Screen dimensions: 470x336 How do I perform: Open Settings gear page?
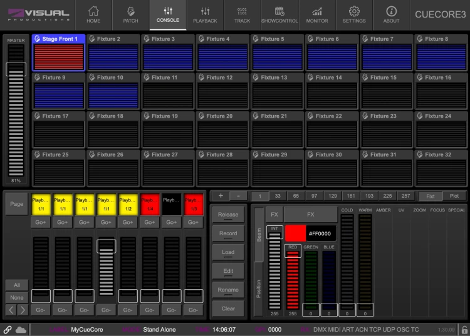click(354, 14)
